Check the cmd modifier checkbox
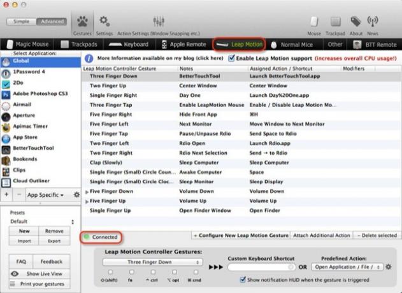 [x=196, y=272]
